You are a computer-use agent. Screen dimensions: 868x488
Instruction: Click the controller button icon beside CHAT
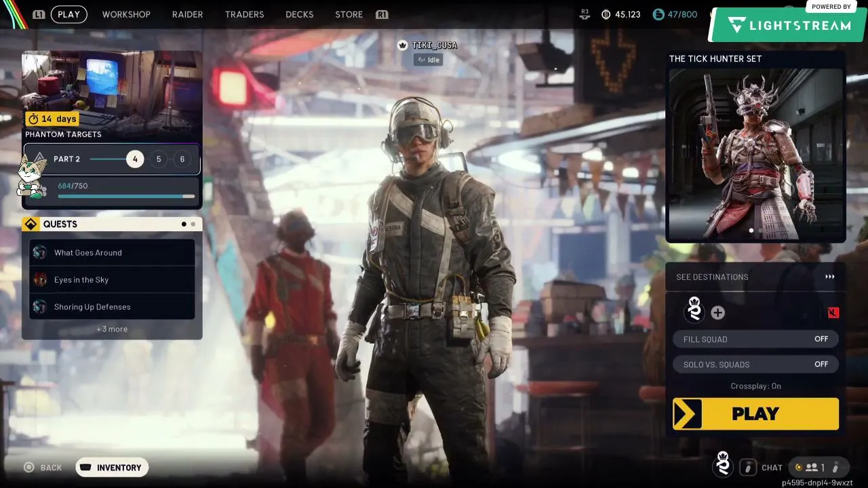coord(748,467)
